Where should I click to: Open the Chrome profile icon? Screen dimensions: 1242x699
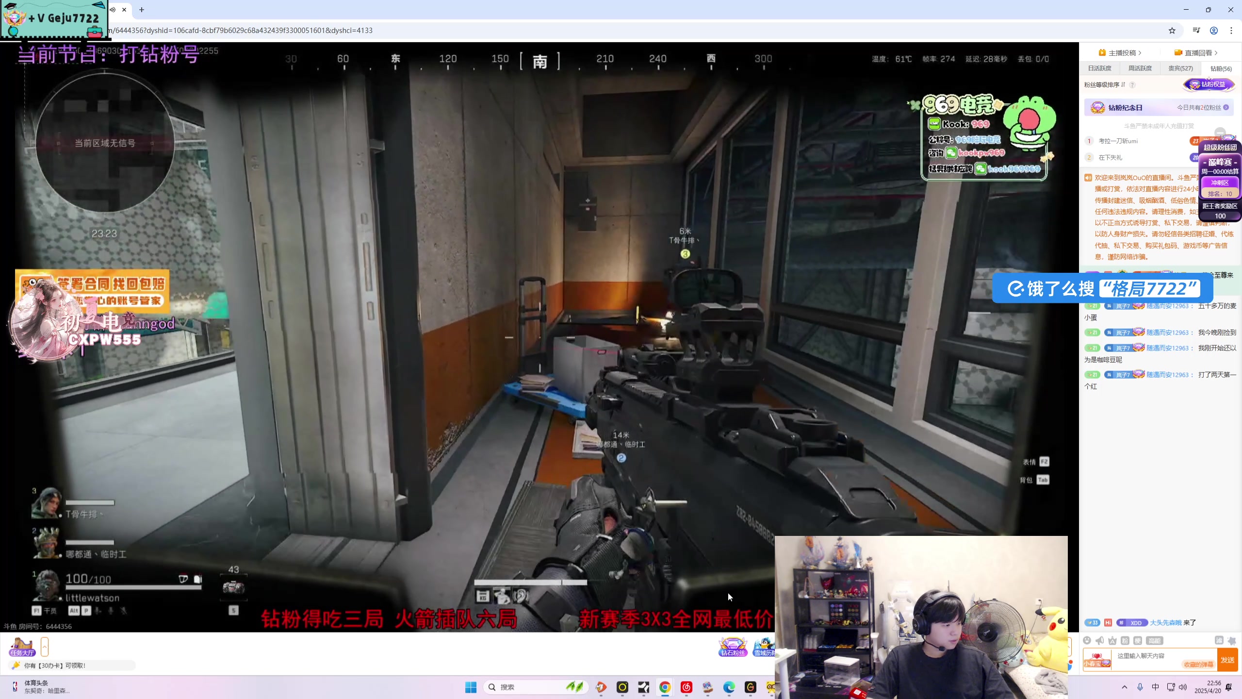[1214, 31]
